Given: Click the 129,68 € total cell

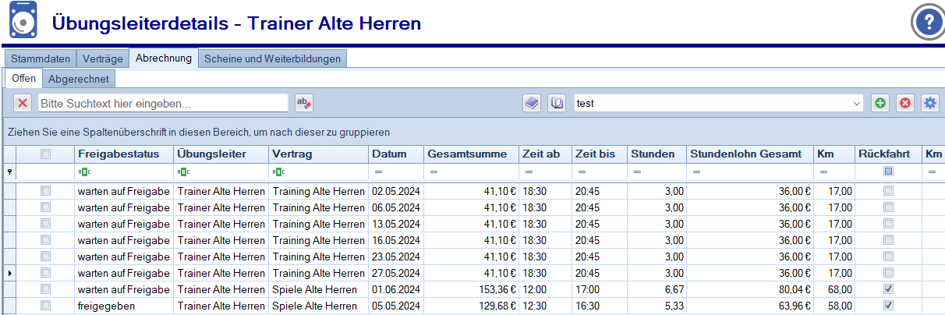Looking at the screenshot, I should tap(471, 306).
